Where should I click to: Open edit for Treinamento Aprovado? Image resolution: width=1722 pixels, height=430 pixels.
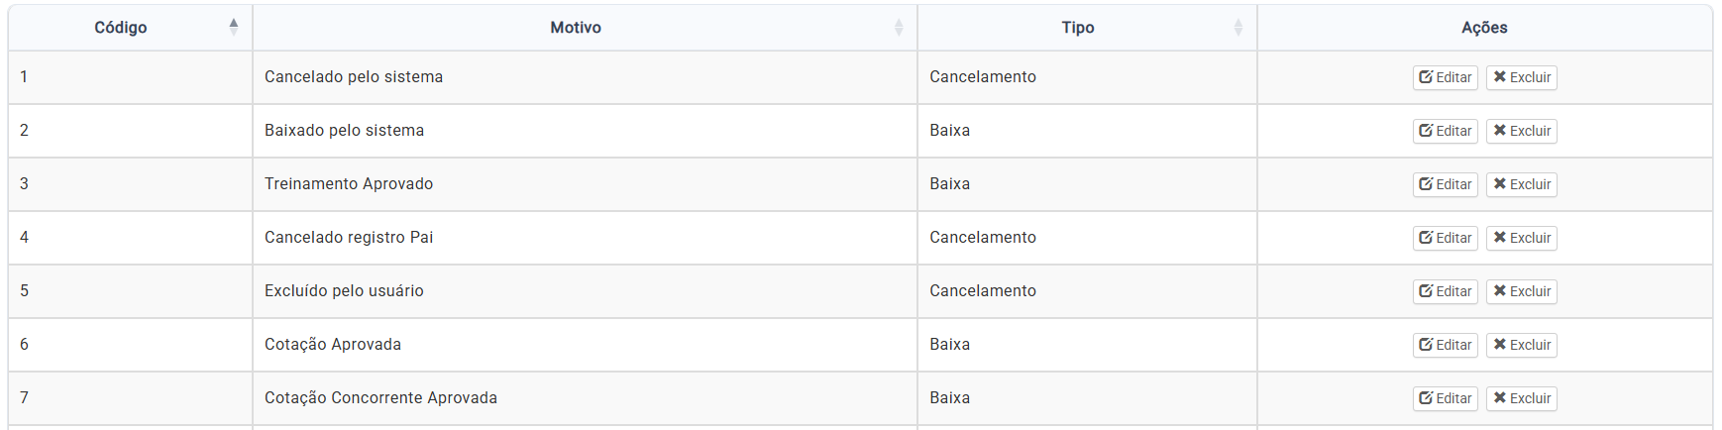click(1445, 184)
